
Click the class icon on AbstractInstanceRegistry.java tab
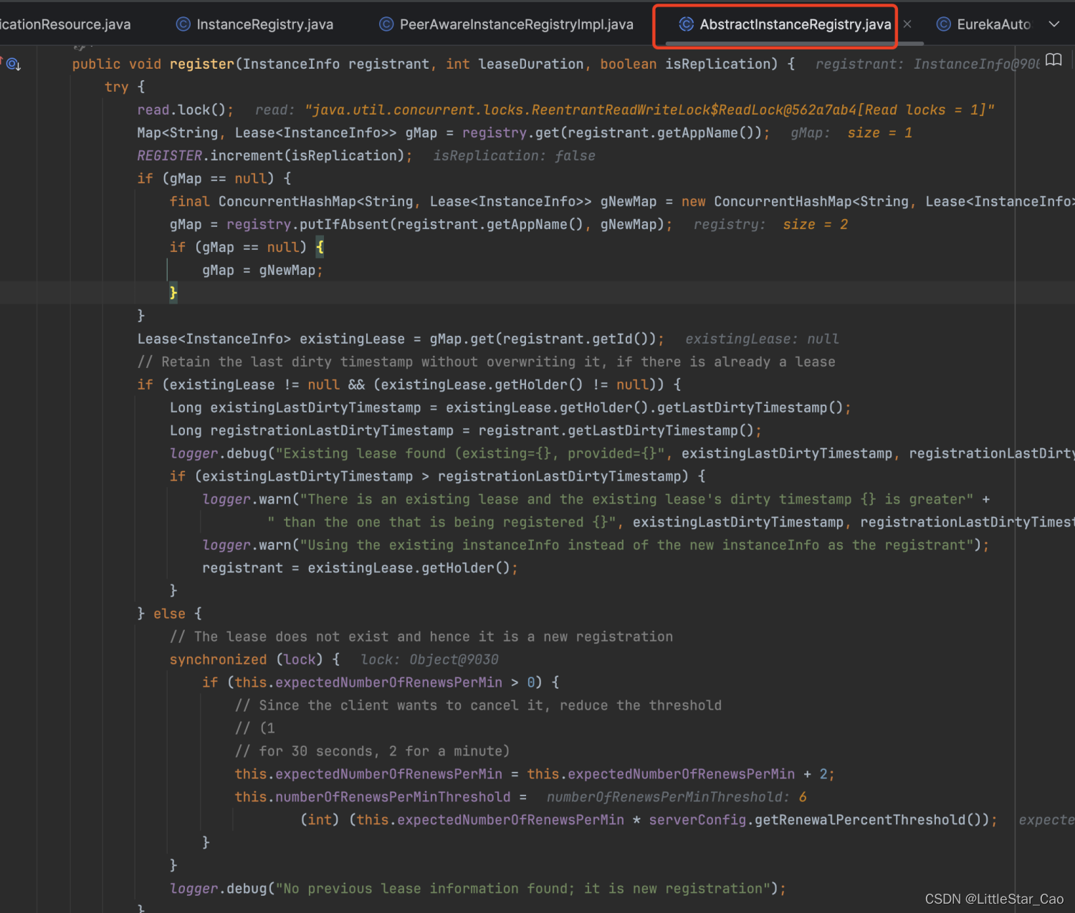(686, 24)
